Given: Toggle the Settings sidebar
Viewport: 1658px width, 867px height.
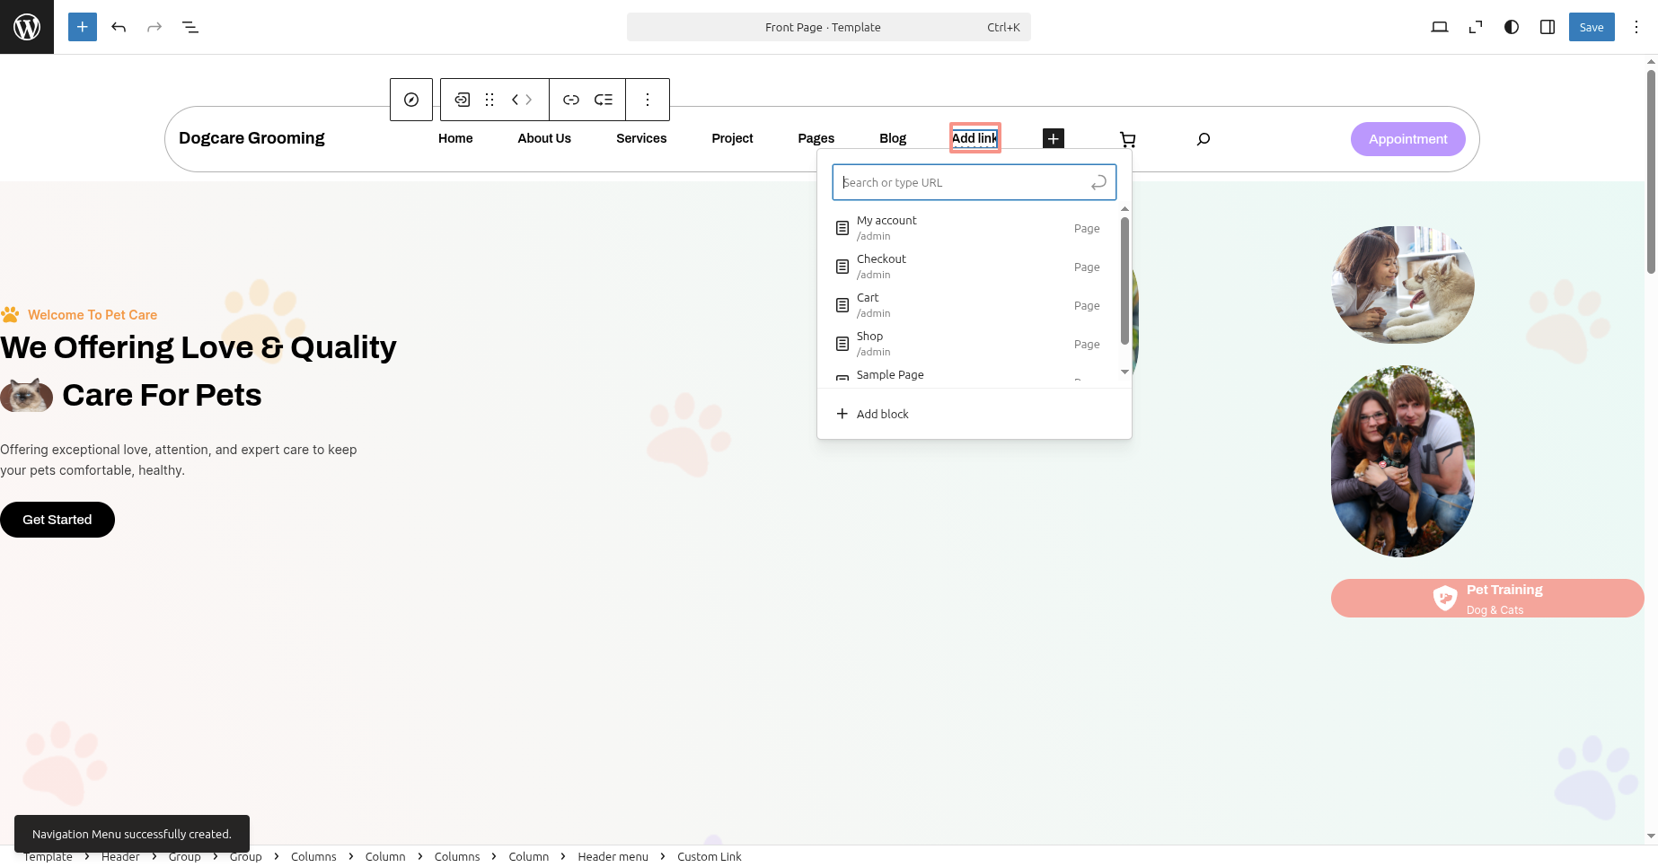Looking at the screenshot, I should [1548, 27].
